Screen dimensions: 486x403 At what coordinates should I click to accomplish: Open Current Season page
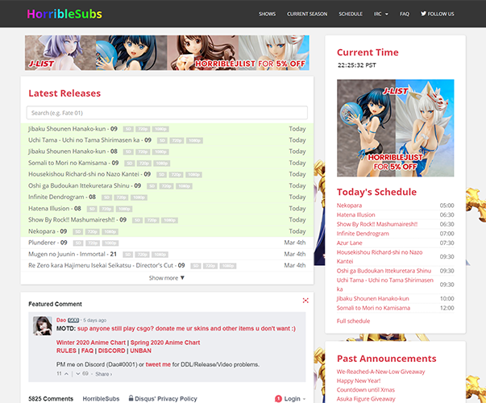coord(307,14)
